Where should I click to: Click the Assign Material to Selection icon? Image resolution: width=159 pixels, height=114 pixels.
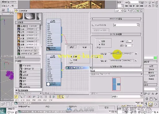click(25, 97)
